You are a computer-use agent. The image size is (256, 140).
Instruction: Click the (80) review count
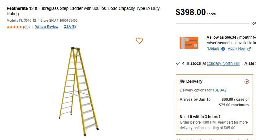pyautogui.click(x=26, y=27)
